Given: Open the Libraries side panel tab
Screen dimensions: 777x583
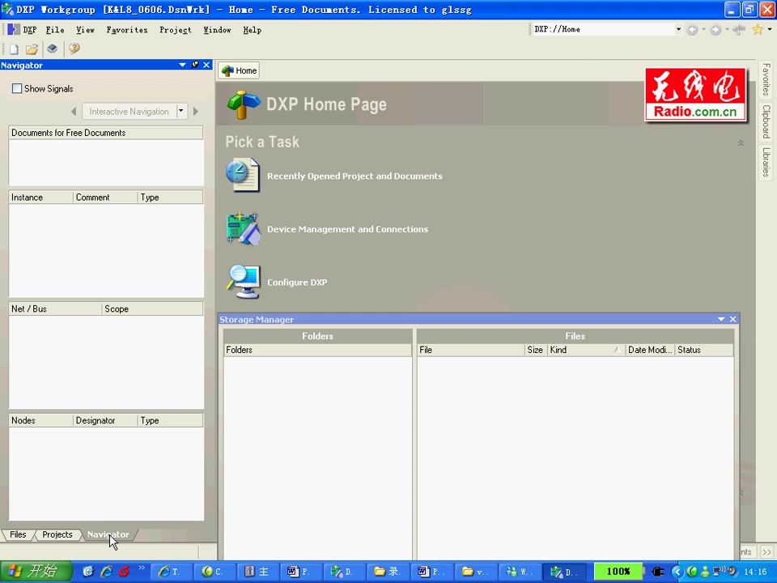Looking at the screenshot, I should tap(766, 162).
